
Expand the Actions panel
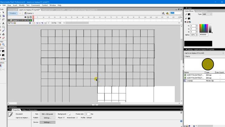coord(10,107)
